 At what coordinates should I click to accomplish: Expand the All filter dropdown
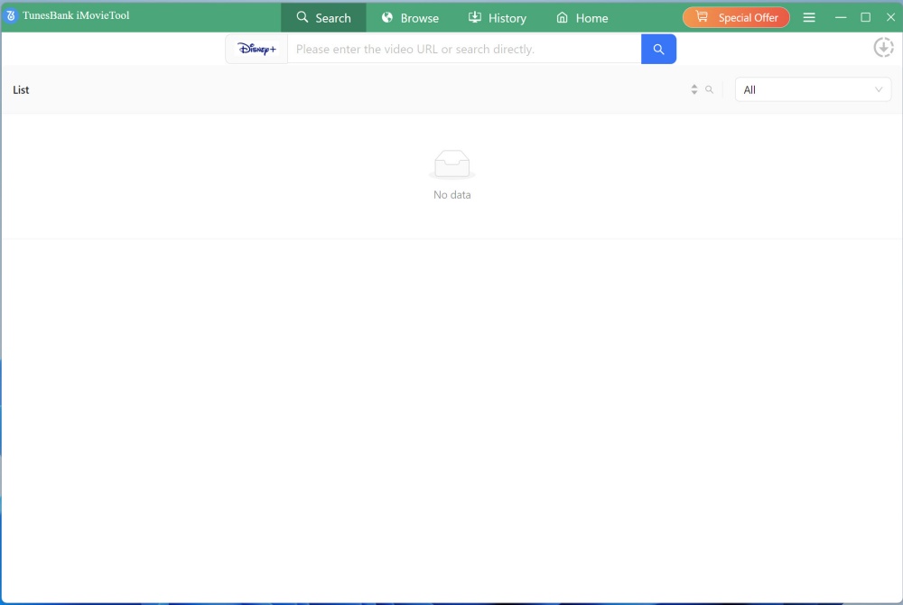(x=813, y=89)
